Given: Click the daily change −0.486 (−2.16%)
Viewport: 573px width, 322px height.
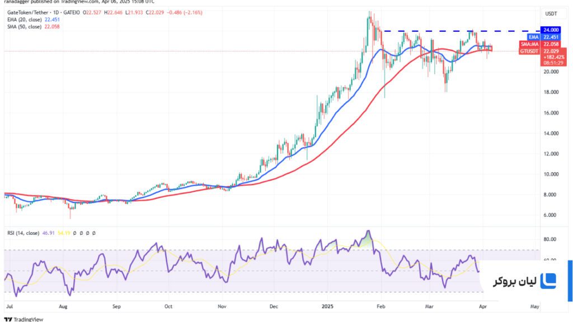Looking at the screenshot, I should tap(185, 12).
